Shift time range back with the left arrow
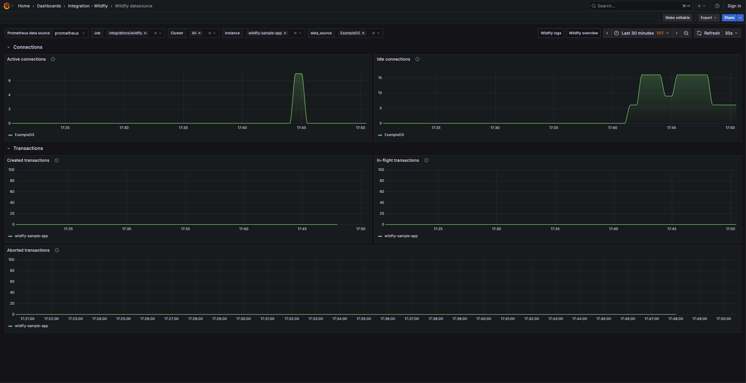746x383 pixels. pyautogui.click(x=607, y=33)
